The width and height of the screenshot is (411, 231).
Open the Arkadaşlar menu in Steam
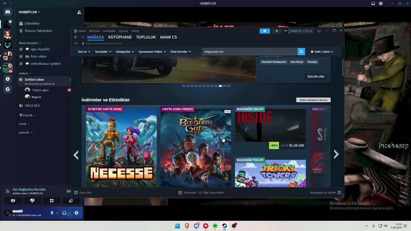(109, 31)
